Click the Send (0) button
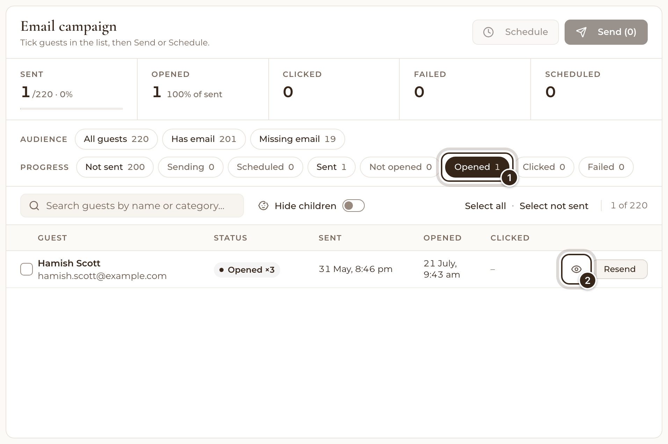Screen dimensions: 668x444 606,32
